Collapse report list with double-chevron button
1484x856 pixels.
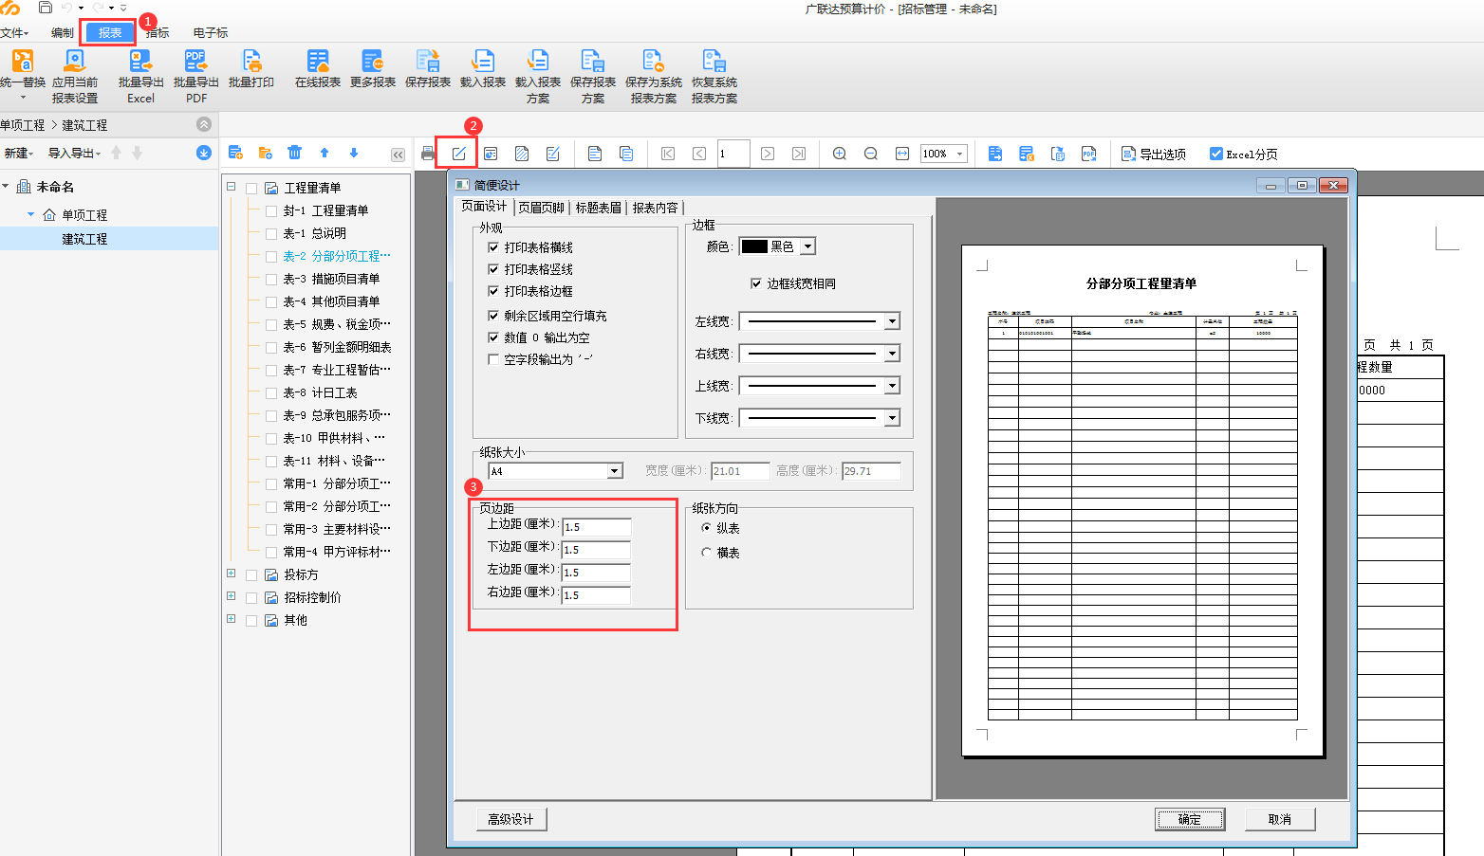point(398,154)
